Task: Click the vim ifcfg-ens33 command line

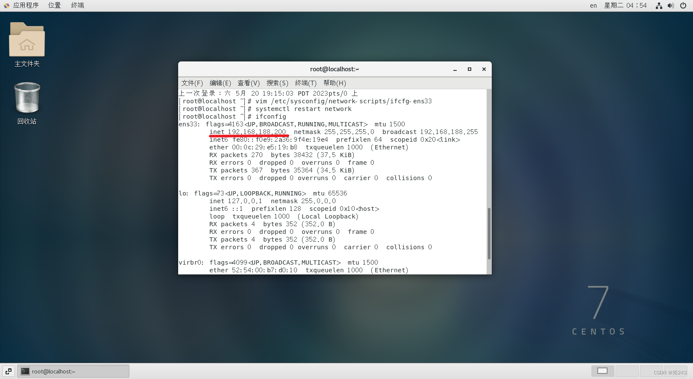Action: tap(305, 101)
